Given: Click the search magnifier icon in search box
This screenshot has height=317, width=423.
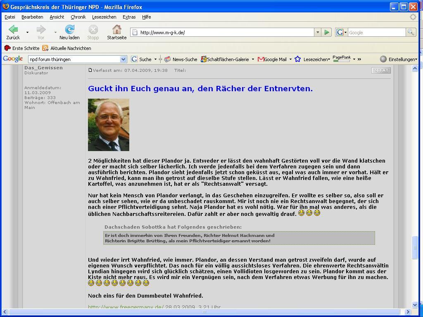Looking at the screenshot, I should point(411,32).
